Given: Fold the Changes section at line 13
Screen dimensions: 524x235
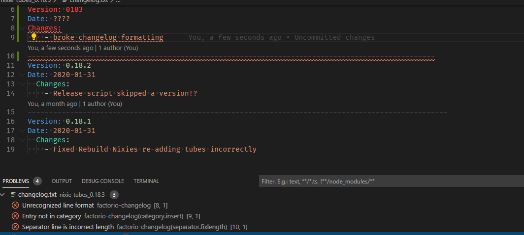Looking at the screenshot, I should (22, 84).
